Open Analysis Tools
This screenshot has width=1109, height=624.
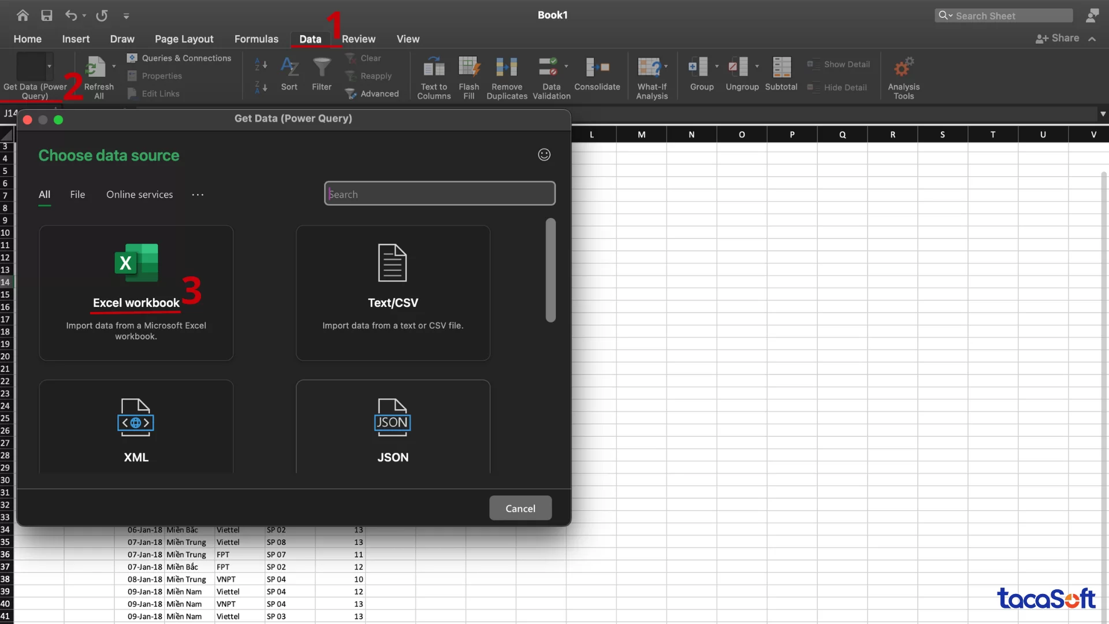click(903, 68)
